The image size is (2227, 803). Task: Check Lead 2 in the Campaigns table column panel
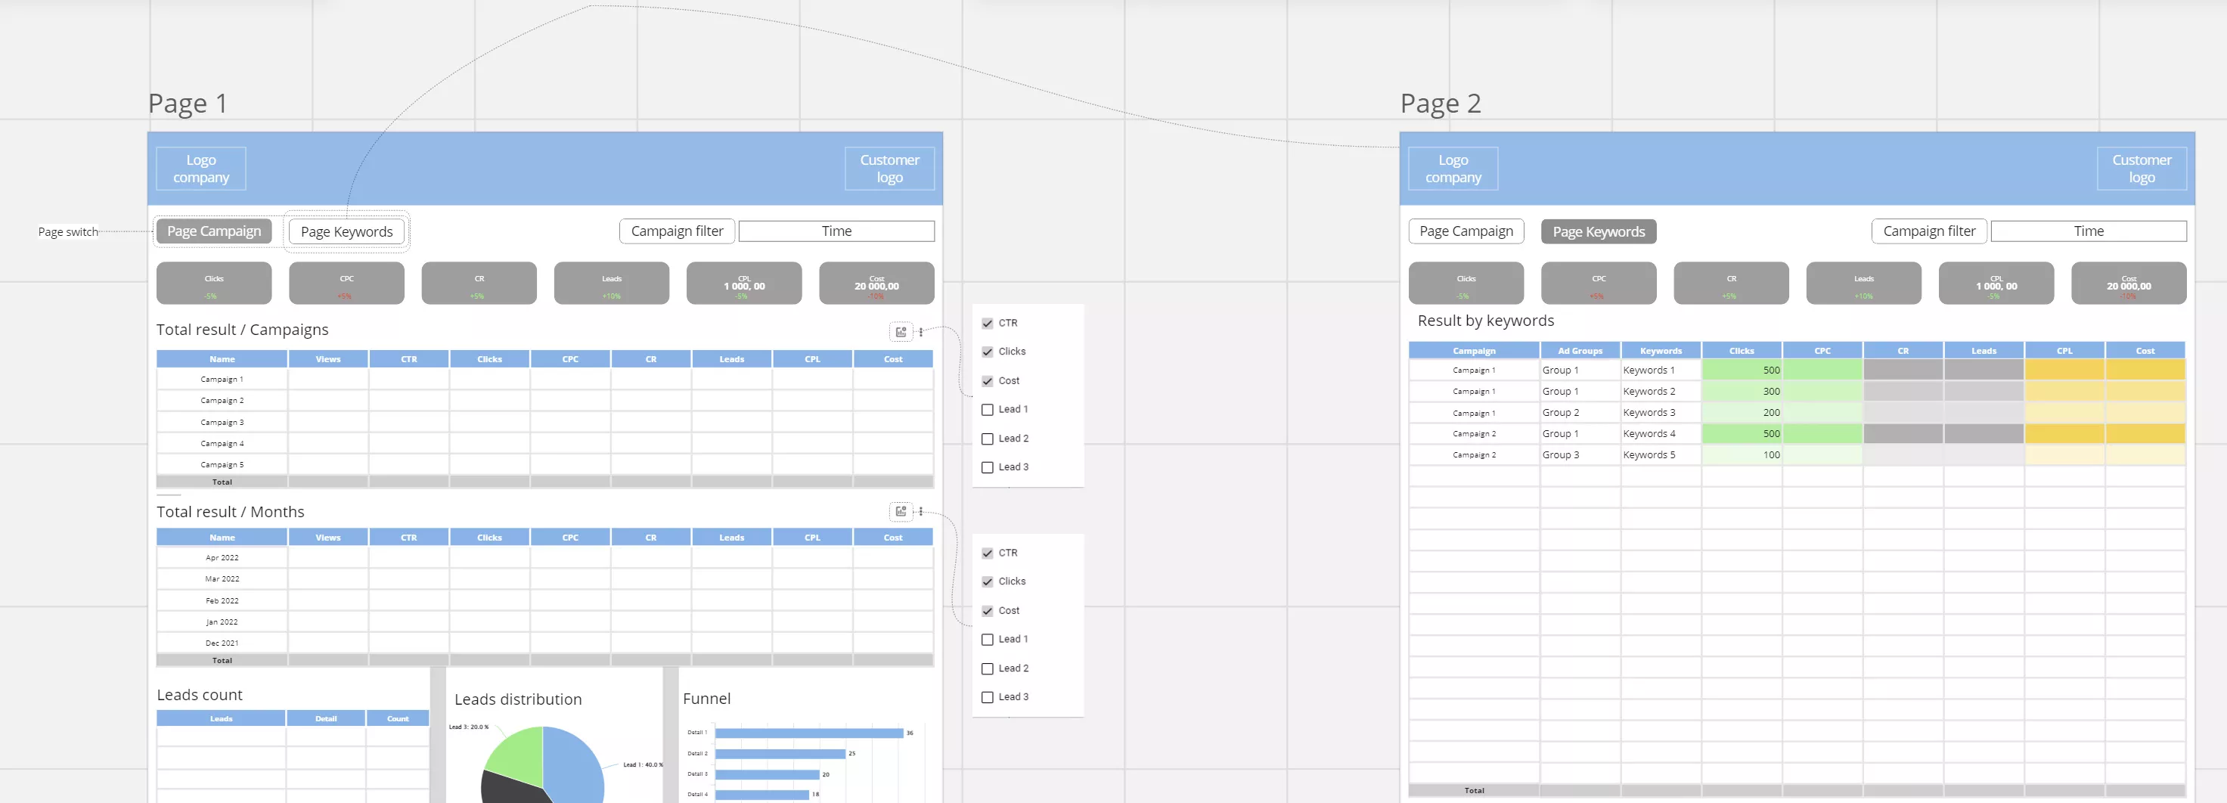tap(988, 439)
